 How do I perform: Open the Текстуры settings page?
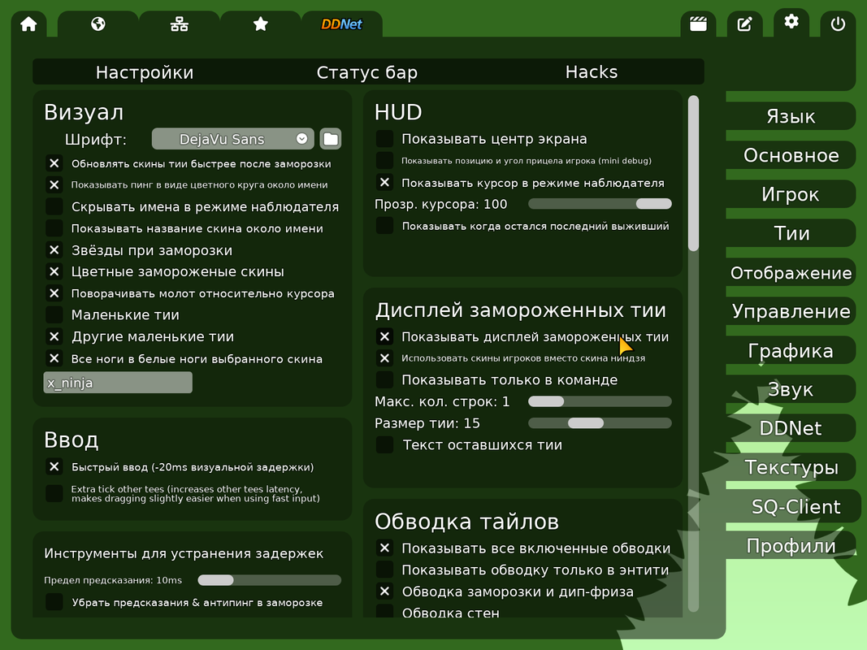(791, 468)
